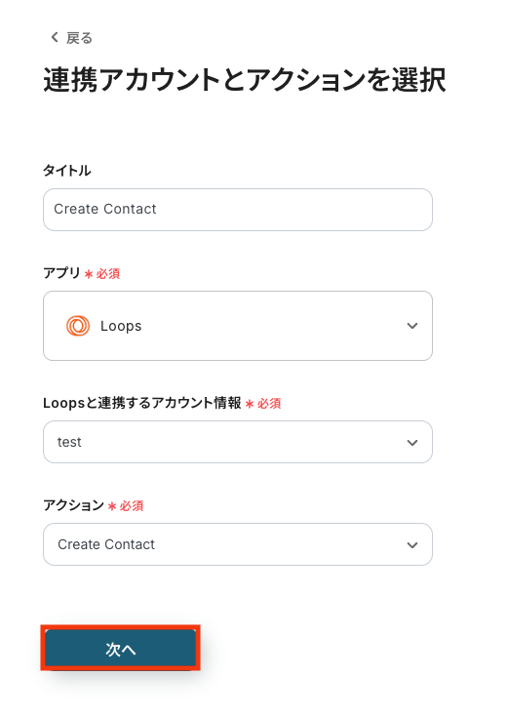The width and height of the screenshot is (507, 715).
Task: Focus the タイトル input with Create Contact
Action: tap(238, 210)
